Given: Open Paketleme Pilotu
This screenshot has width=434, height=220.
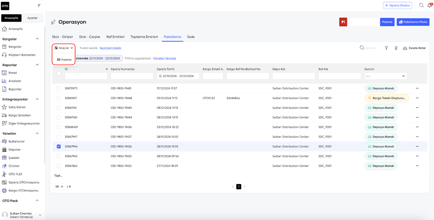Looking at the screenshot, I should [x=413, y=22].
